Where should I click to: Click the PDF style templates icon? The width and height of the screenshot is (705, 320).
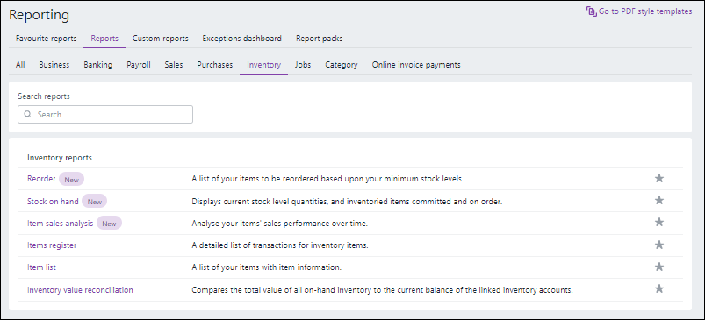point(591,11)
